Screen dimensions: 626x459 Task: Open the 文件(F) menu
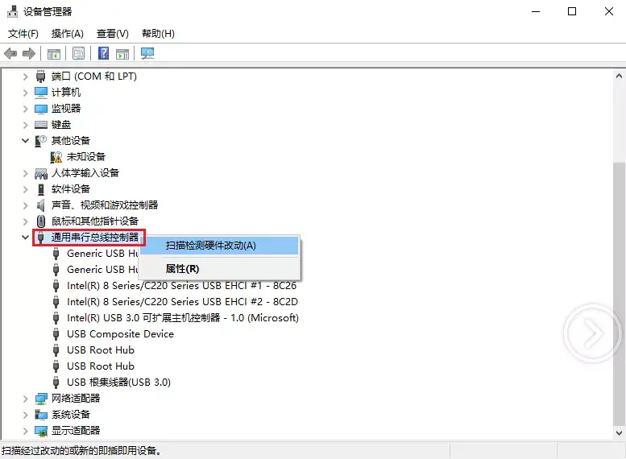23,34
